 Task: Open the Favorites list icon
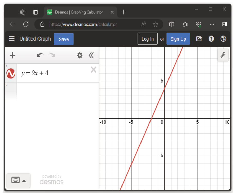pos(185,24)
